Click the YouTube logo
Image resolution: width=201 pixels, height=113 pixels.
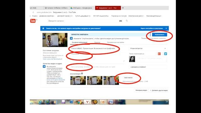pos(33,21)
